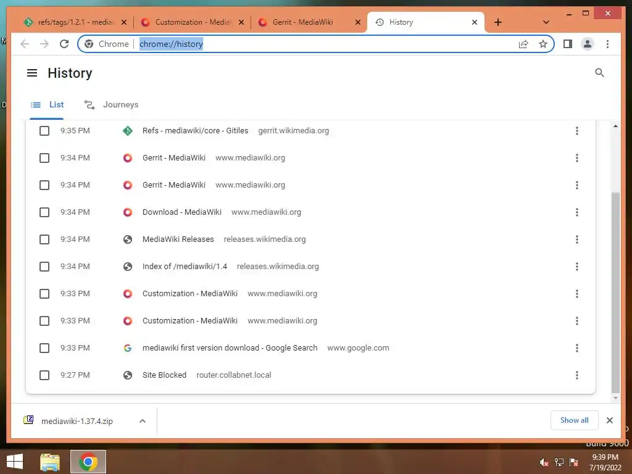Check the Refs - mediawiki/core entry
Viewport: 632px width, 474px height.
[44, 131]
